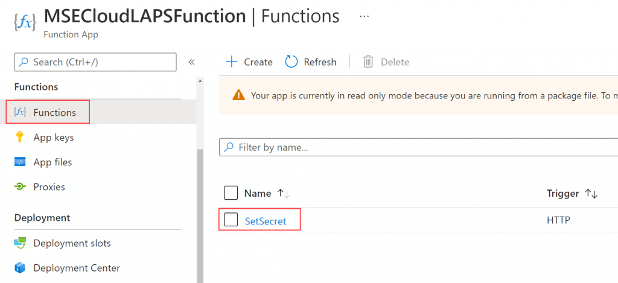This screenshot has width=618, height=283.
Task: Click the read only mode warning text
Action: coord(435,95)
